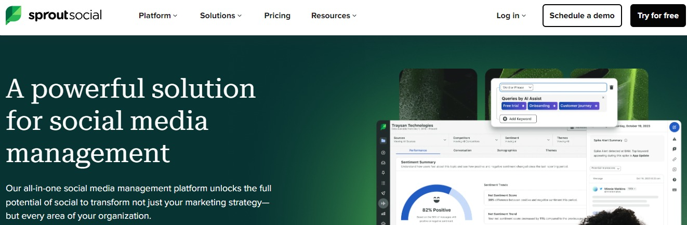Click the info icon beside Spike Alert Summary
This screenshot has height=225, width=687.
(626, 140)
